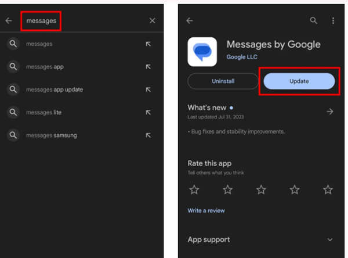Fill query using arrow next to 'messages lite'

[x=148, y=112]
